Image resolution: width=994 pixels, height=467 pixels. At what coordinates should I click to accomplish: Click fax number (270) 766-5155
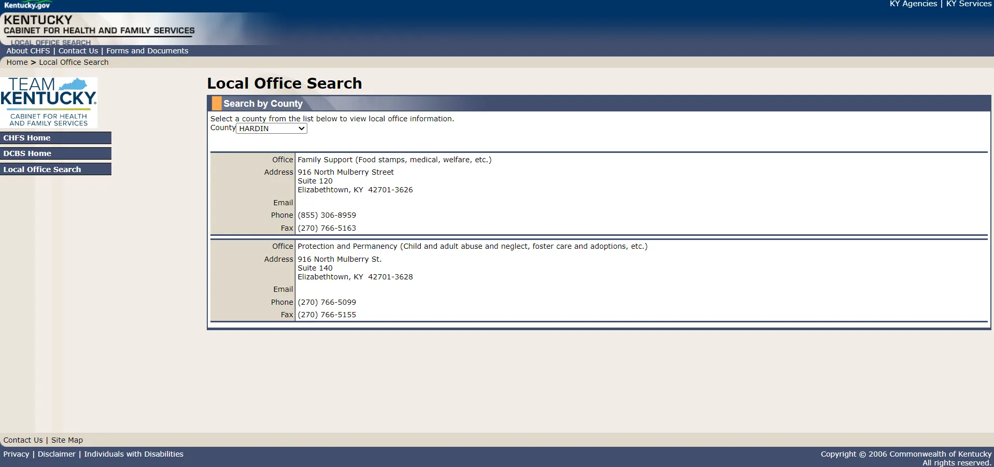click(326, 315)
